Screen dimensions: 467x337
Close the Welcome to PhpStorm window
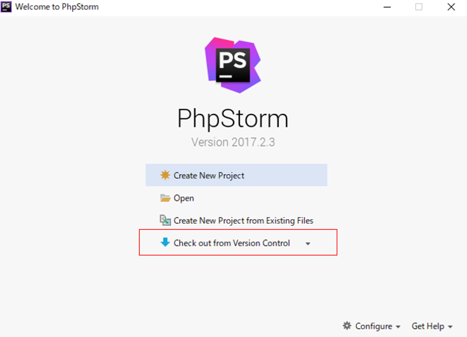tap(451, 7)
